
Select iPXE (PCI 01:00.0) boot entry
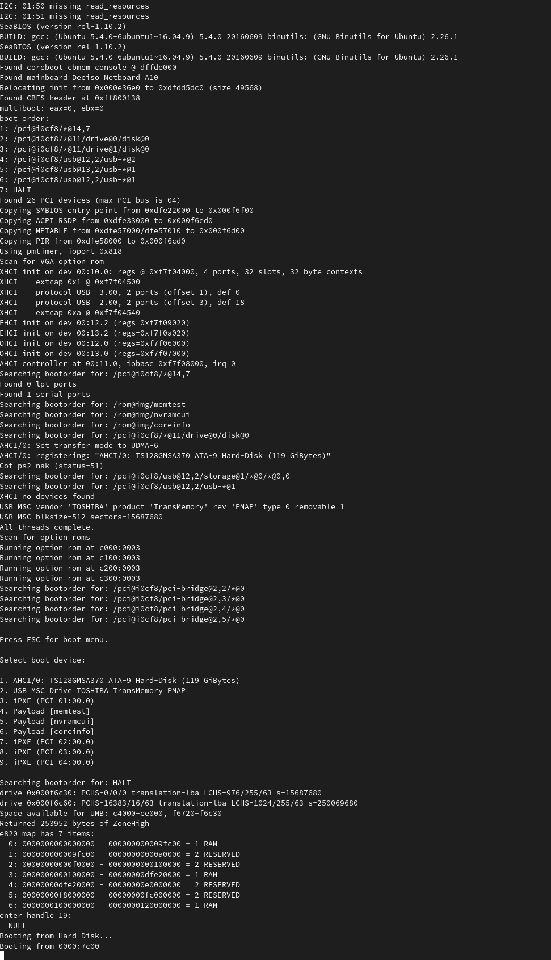tap(47, 701)
